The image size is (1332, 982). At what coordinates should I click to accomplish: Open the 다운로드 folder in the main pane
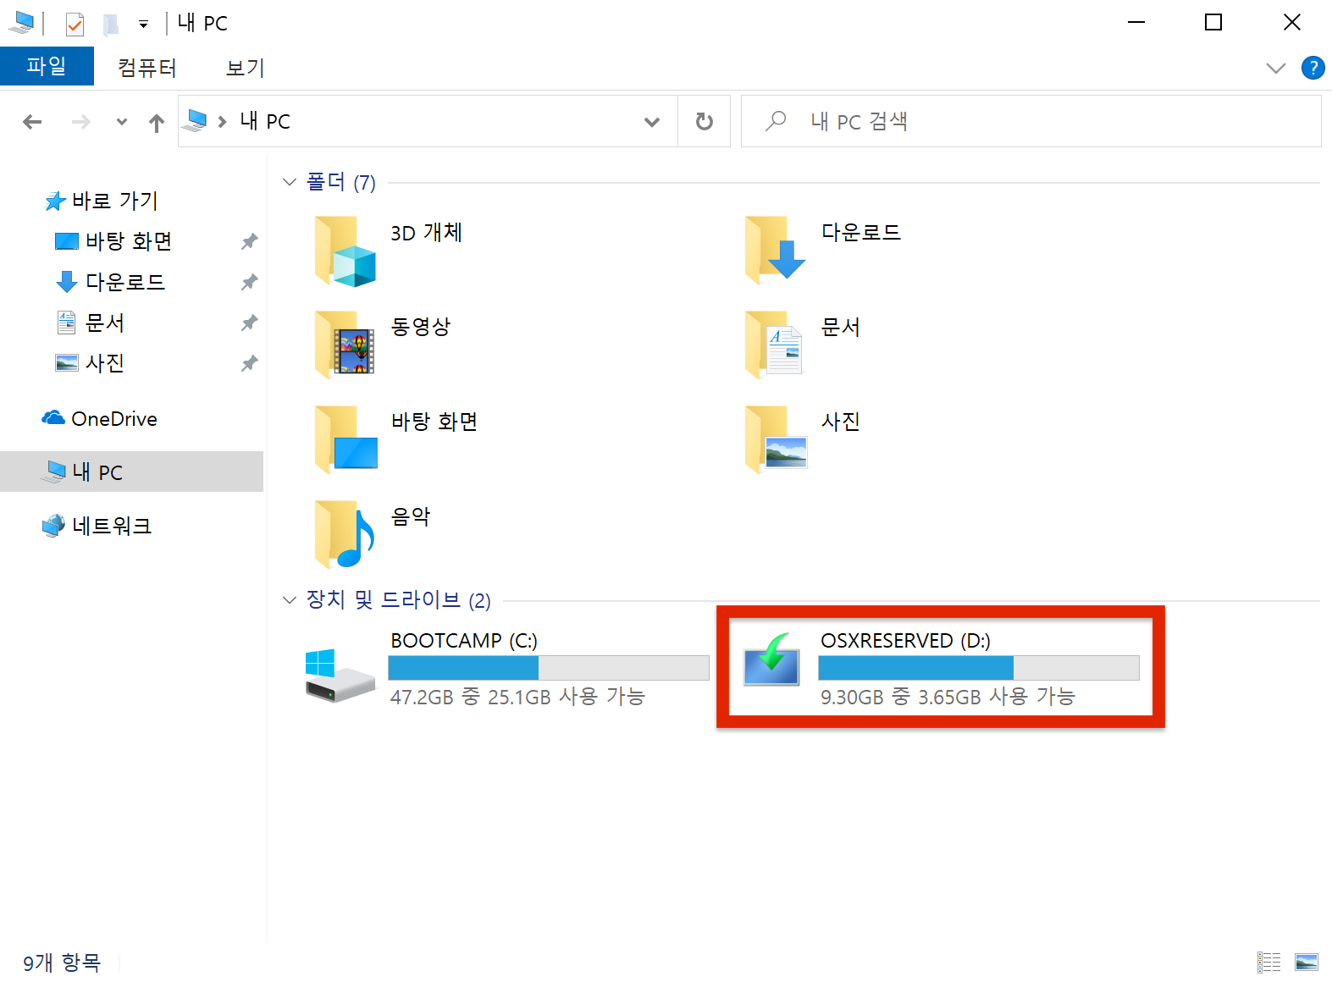tap(775, 250)
